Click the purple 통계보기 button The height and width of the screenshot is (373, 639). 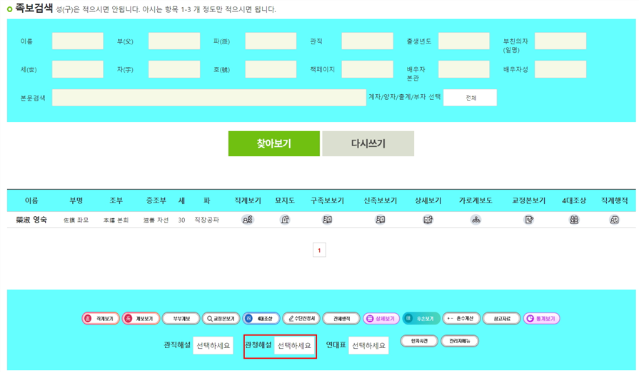(x=542, y=318)
